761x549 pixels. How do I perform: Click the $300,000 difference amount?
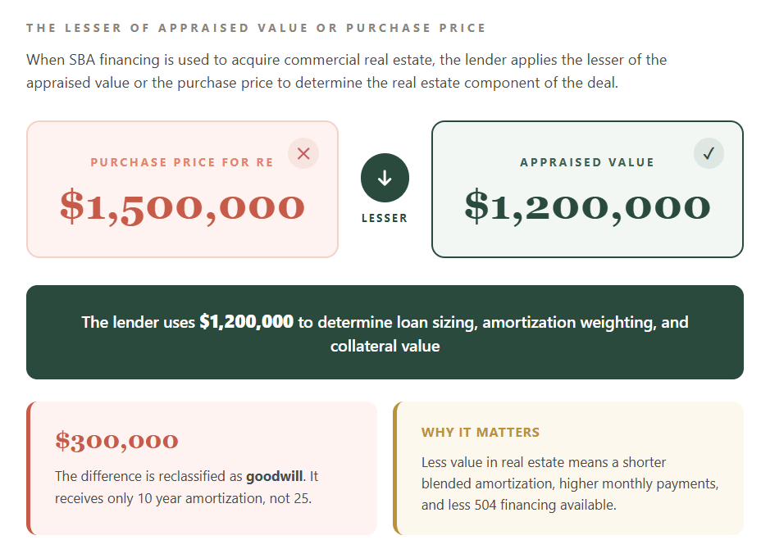click(x=116, y=441)
